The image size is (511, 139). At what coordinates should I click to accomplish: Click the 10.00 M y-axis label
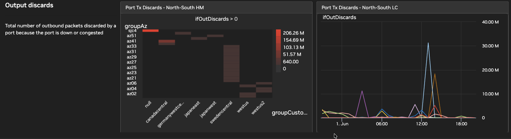tap(490, 94)
